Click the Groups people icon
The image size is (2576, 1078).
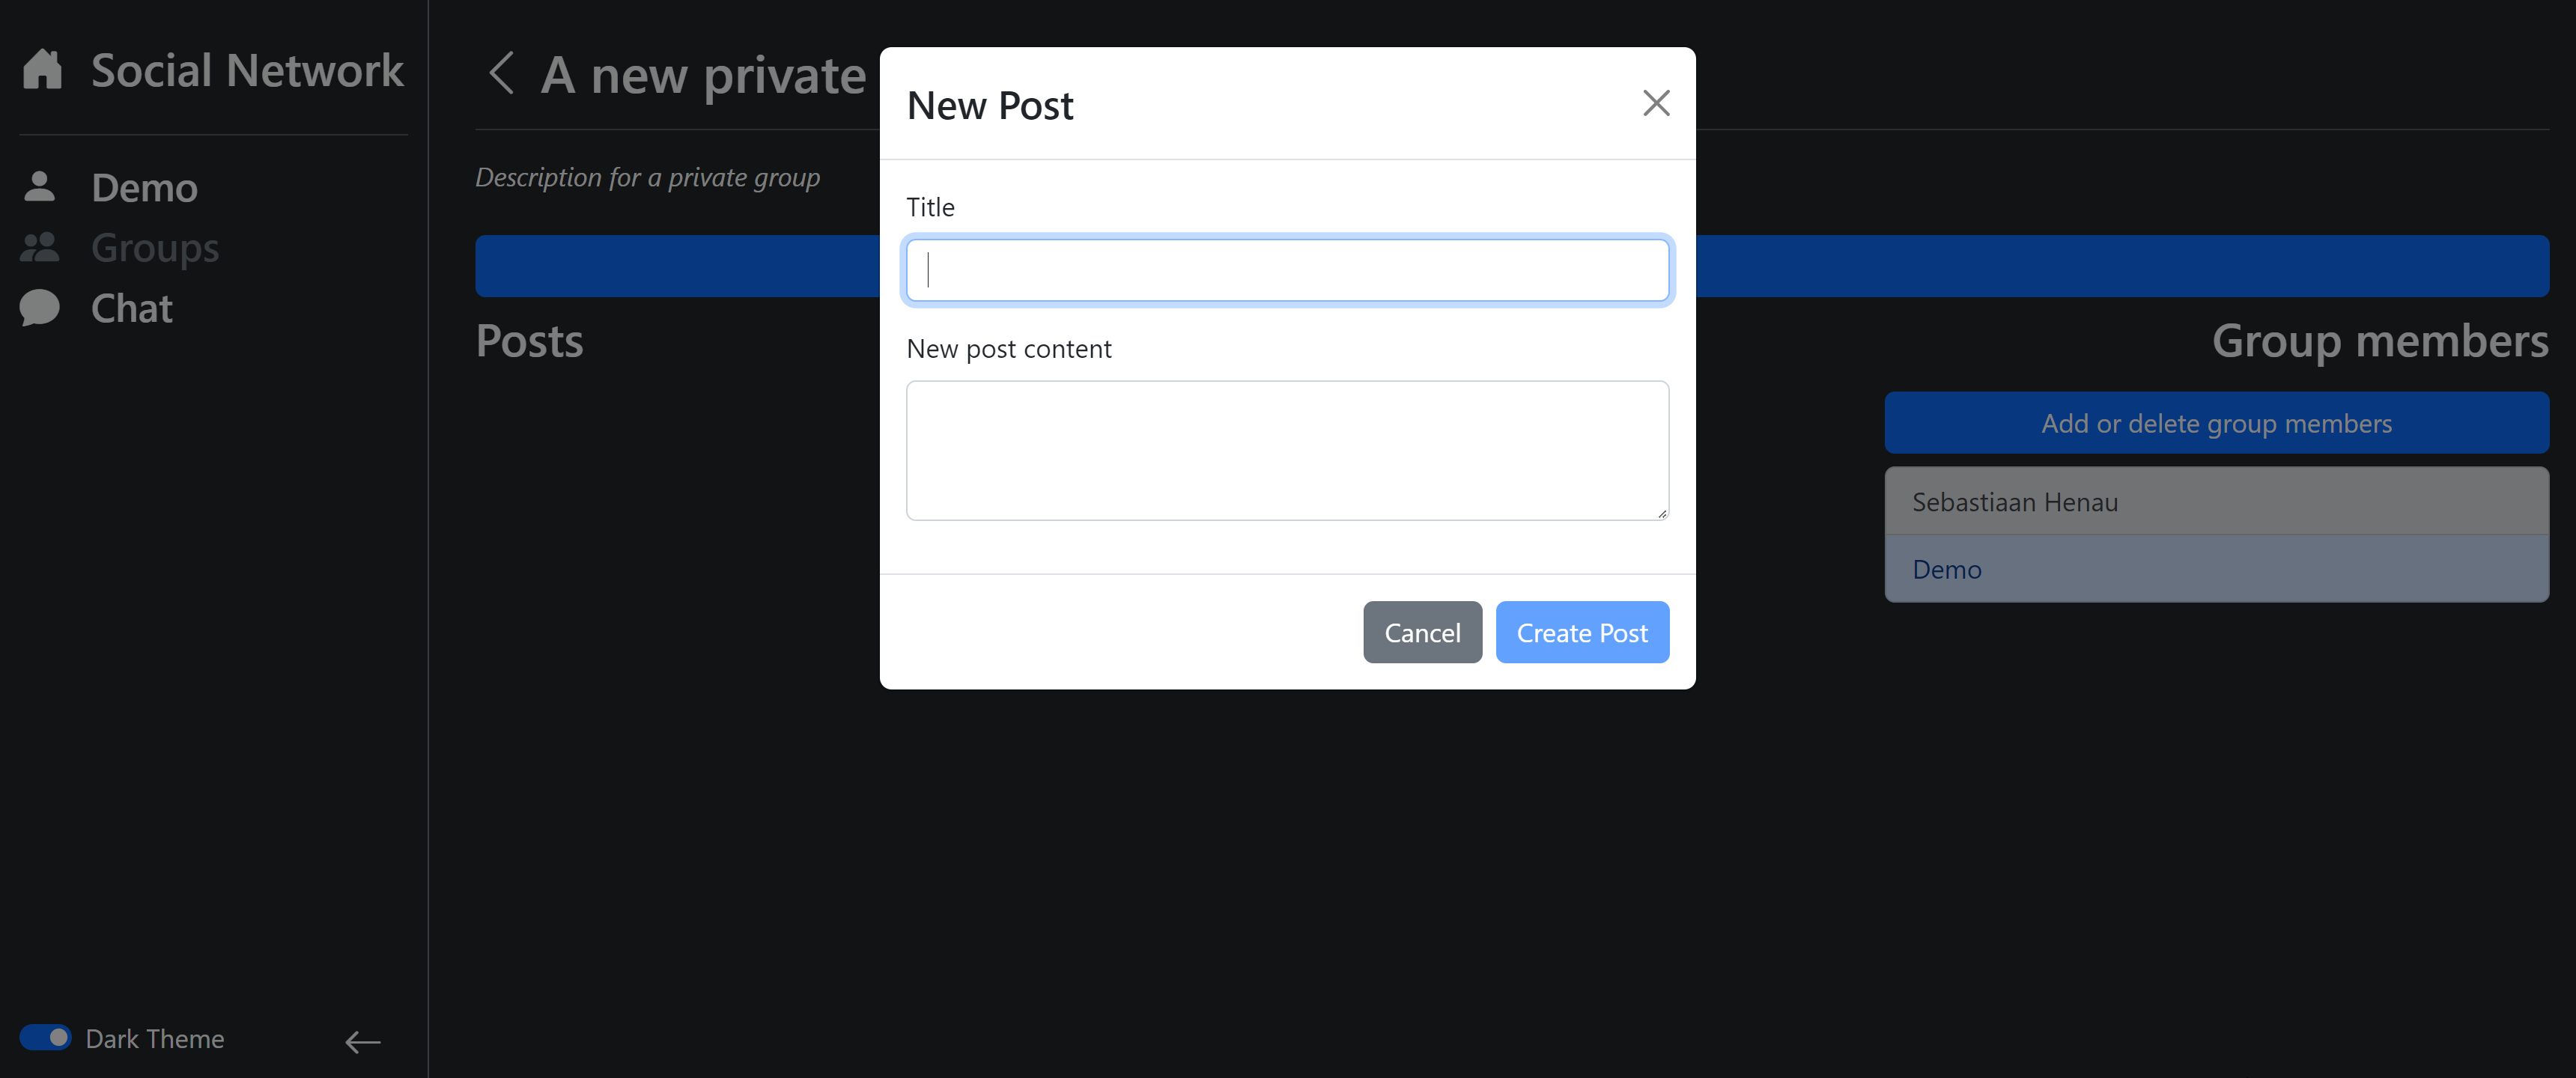click(x=40, y=247)
